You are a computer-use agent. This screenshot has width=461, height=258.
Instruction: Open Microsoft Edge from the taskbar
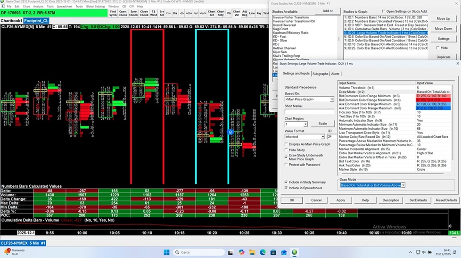tap(263, 252)
